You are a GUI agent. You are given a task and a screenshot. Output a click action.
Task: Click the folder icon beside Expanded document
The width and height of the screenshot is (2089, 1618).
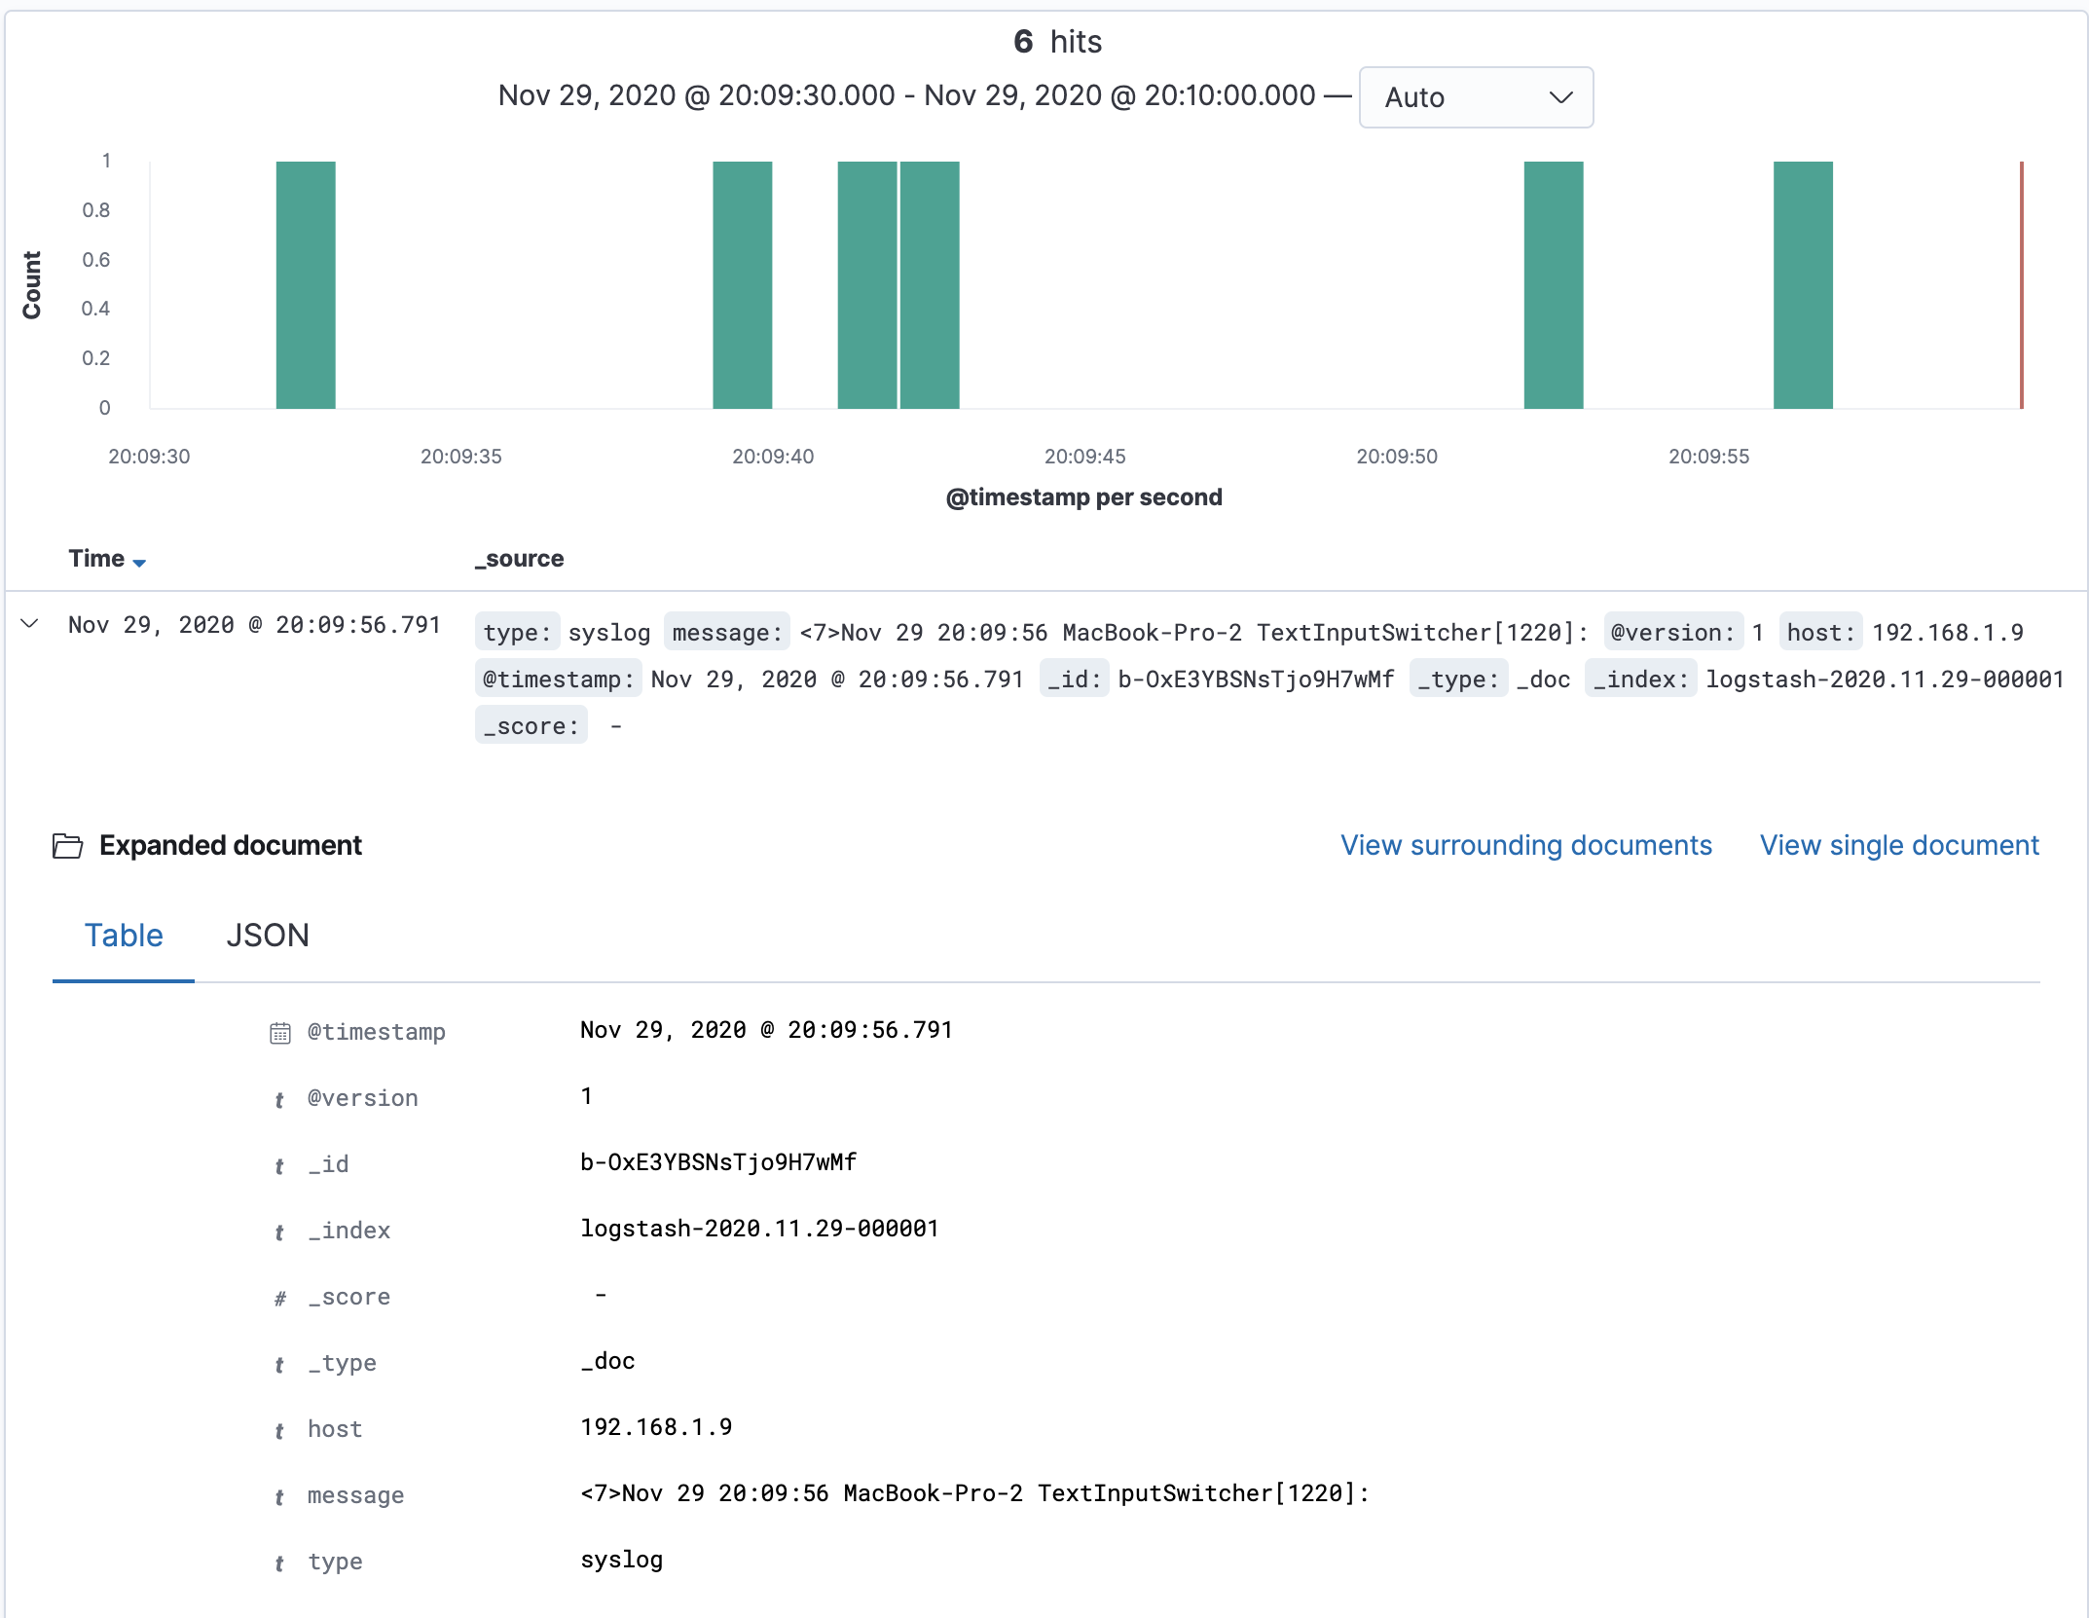point(67,846)
